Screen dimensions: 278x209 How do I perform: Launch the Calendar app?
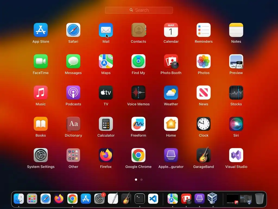[x=171, y=30]
